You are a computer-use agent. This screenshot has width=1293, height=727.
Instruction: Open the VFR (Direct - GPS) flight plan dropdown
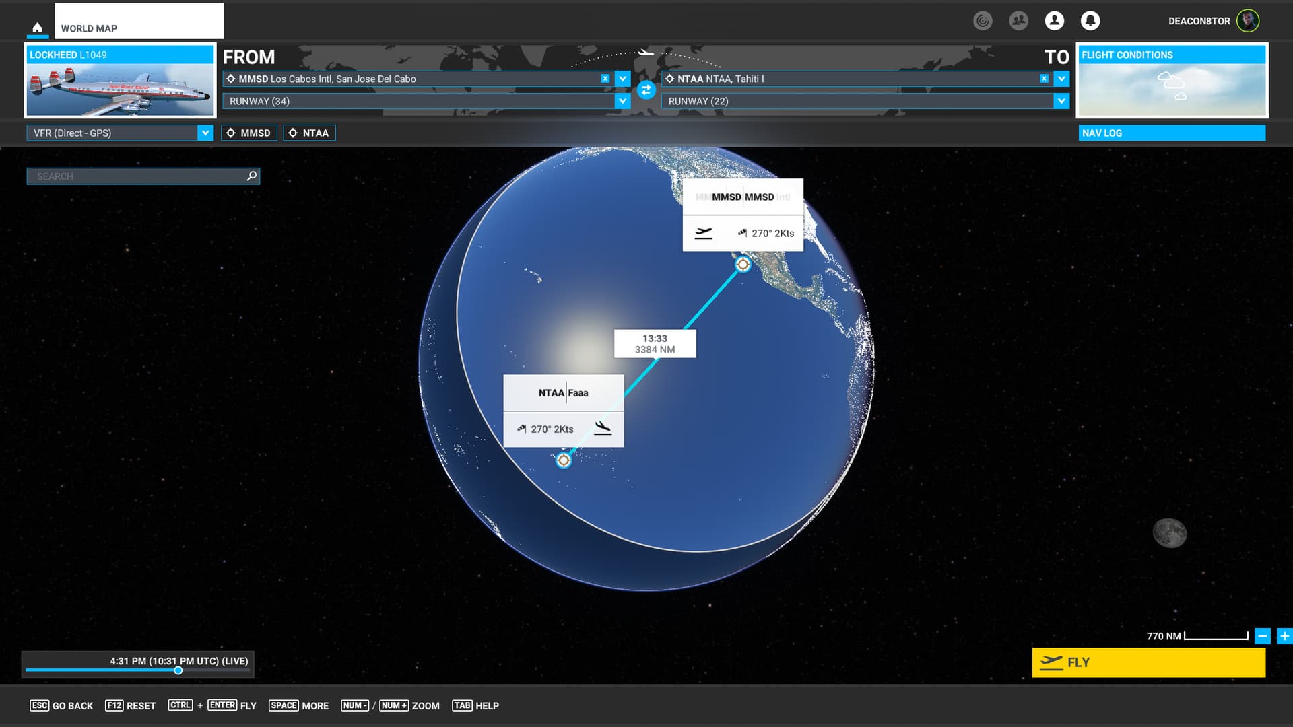coord(205,133)
